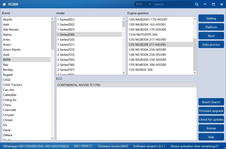
Task: Select CONTINENTAL MSV90 TC1796 ECU entry
Action: [x=79, y=85]
